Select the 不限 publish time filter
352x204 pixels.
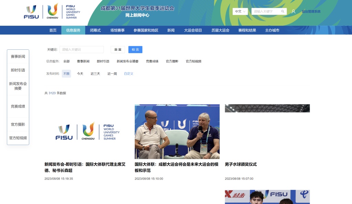(66, 74)
